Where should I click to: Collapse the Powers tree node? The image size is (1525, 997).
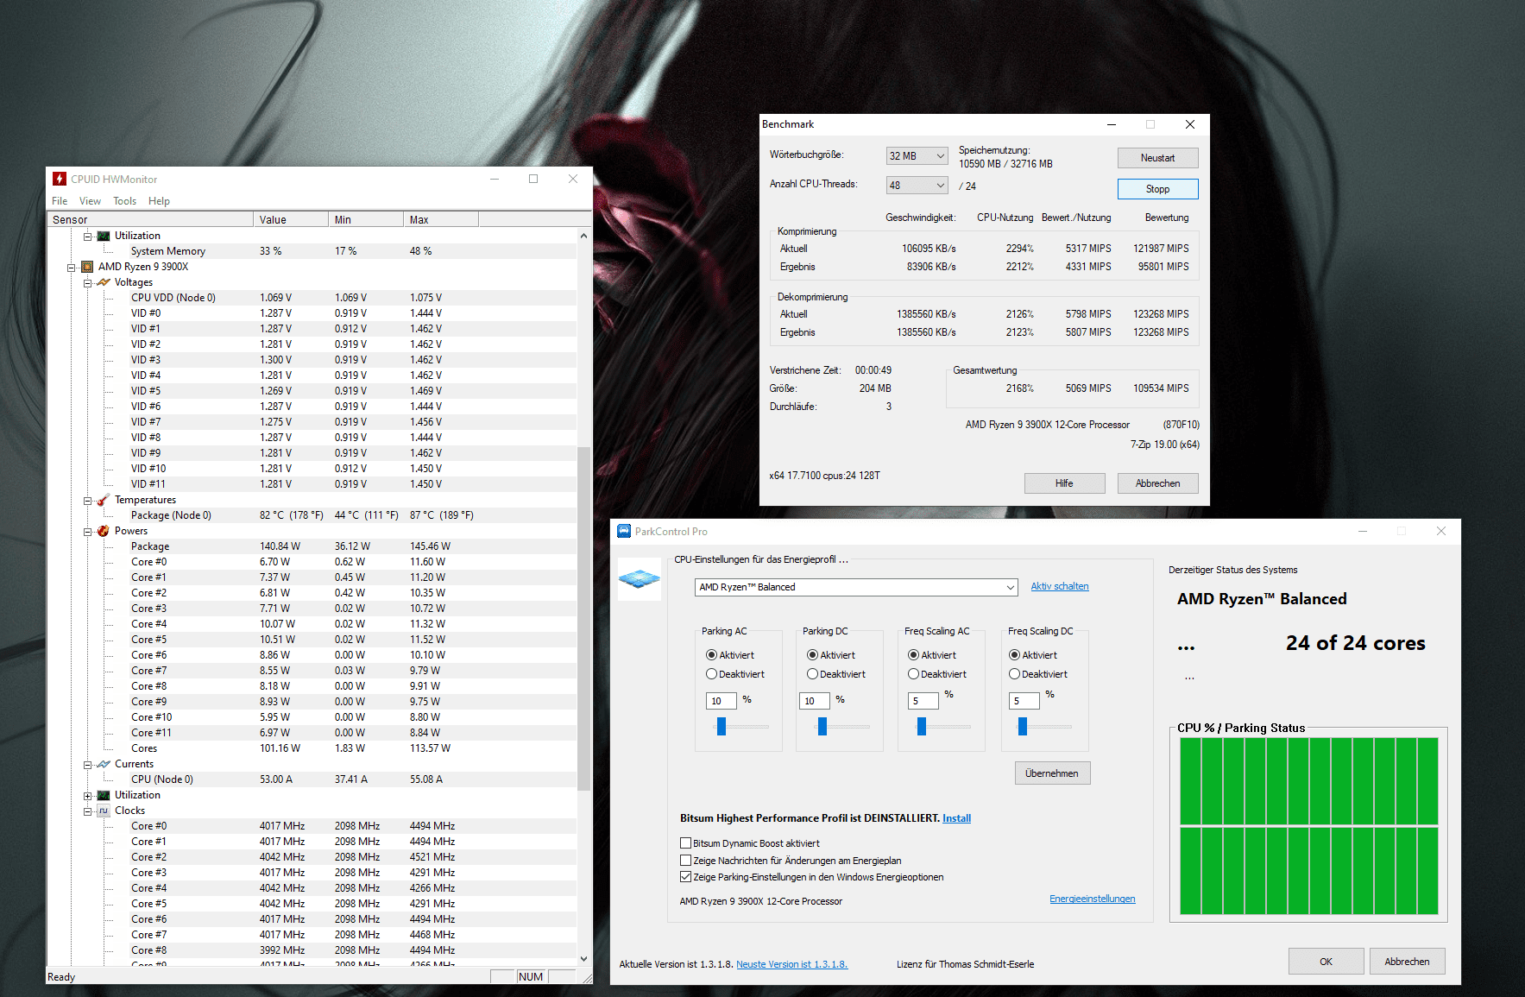(88, 532)
